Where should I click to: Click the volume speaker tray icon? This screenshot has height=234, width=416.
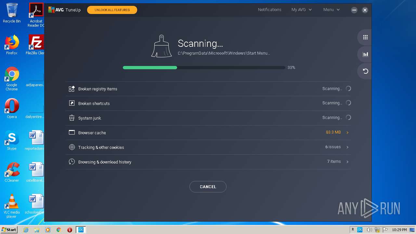(369, 230)
